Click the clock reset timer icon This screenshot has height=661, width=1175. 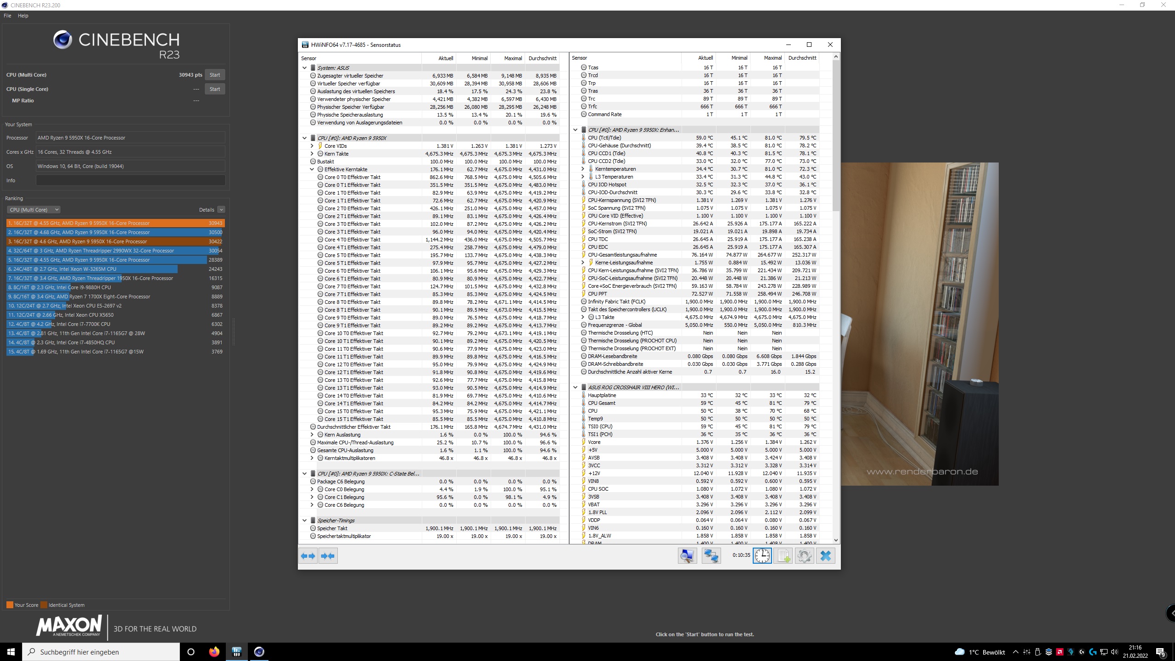tap(762, 556)
